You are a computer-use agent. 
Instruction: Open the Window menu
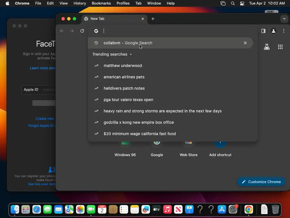(154, 3)
